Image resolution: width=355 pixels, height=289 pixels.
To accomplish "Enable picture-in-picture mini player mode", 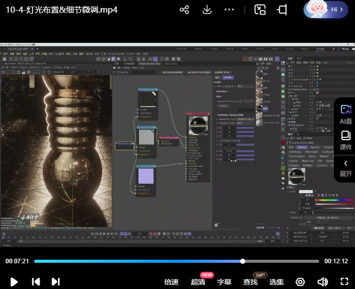I will [260, 10].
